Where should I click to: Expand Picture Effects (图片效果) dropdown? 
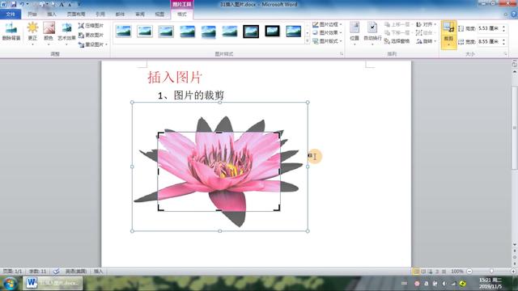click(x=327, y=32)
